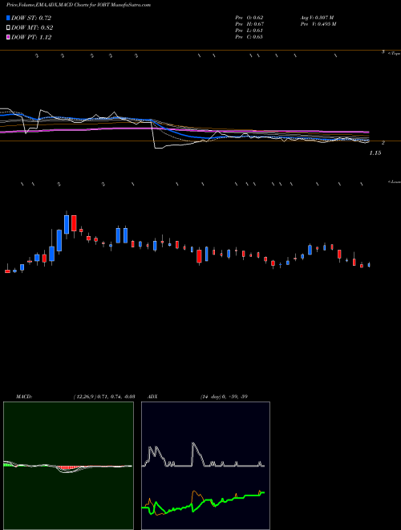Open the green MACD indicator chart
The width and height of the screenshot is (401, 530).
(x=68, y=466)
